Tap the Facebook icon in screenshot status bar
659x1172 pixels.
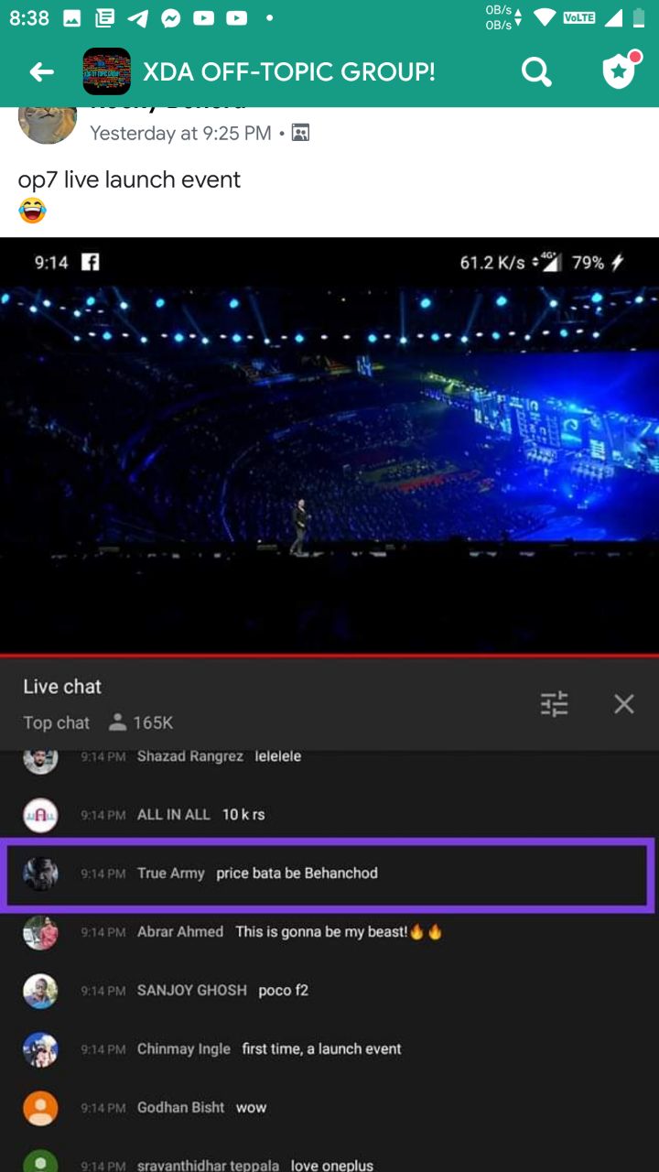click(91, 263)
